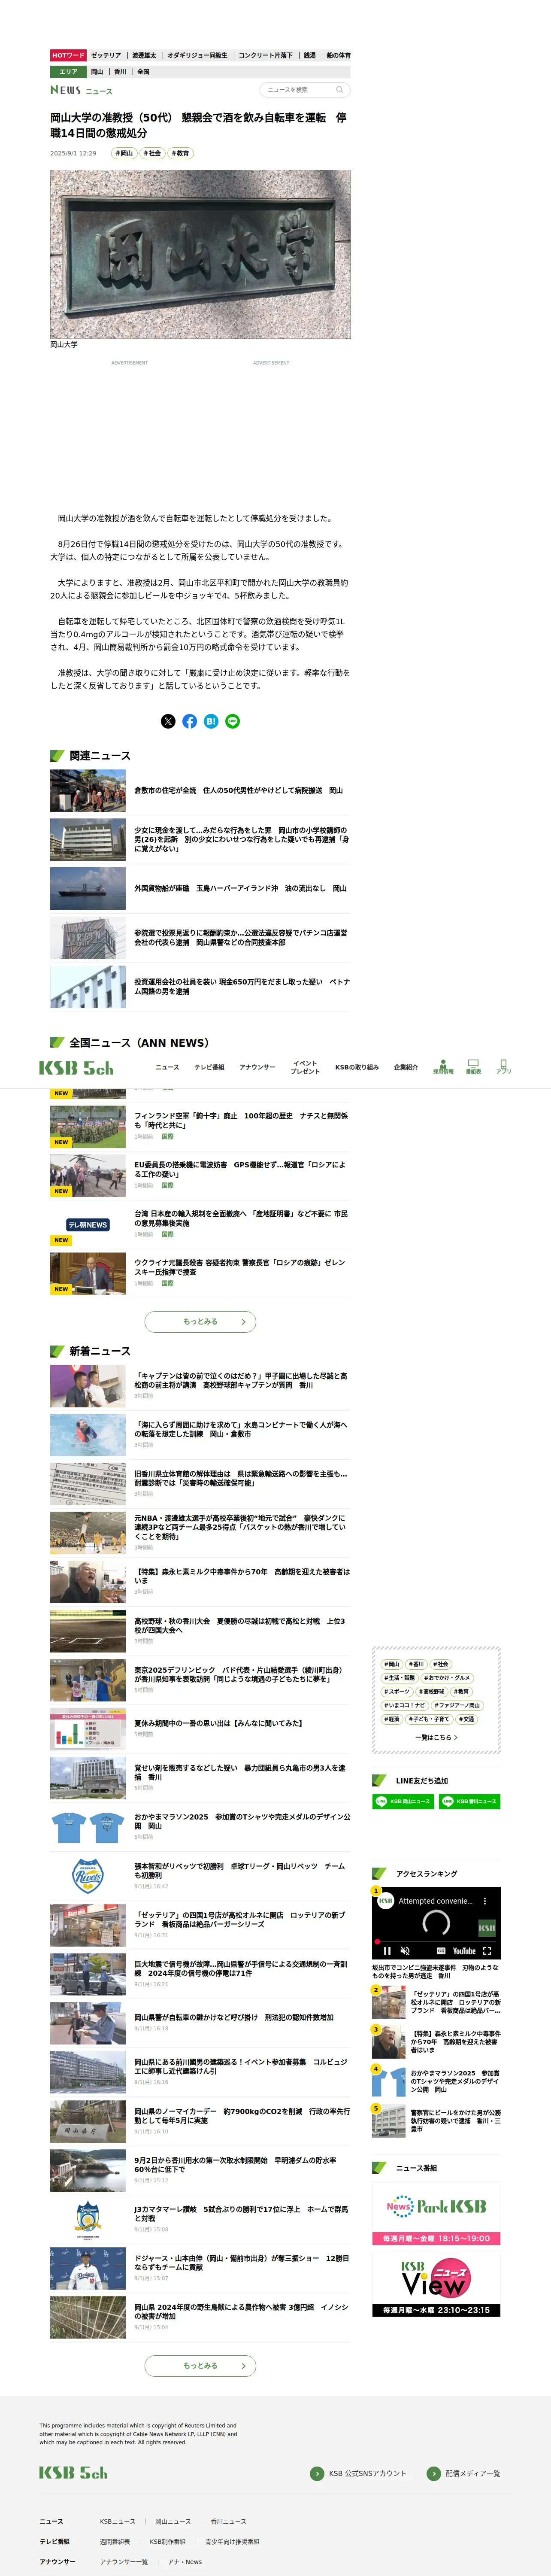Open the イベント プレゼント navbar menu
This screenshot has width=551, height=2576.
pos(305,1067)
